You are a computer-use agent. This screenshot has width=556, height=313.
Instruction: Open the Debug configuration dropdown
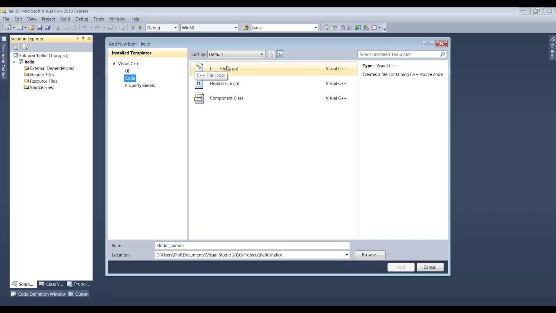pos(175,28)
